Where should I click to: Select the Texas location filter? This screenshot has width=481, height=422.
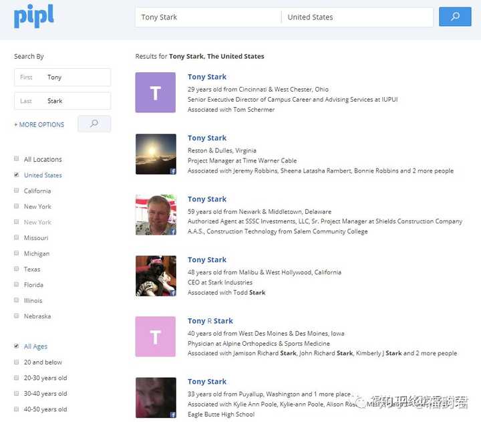(x=17, y=268)
